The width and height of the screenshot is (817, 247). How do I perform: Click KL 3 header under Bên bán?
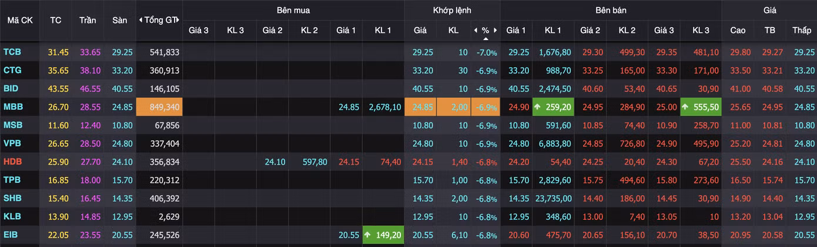pyautogui.click(x=701, y=30)
